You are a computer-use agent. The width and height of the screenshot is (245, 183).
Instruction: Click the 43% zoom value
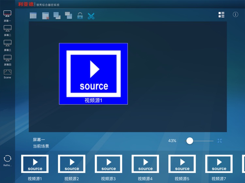pyautogui.click(x=172, y=141)
